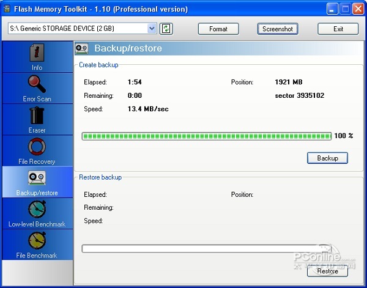367x288 pixels.
Task: Exit the application via Exit button
Action: tap(338, 29)
